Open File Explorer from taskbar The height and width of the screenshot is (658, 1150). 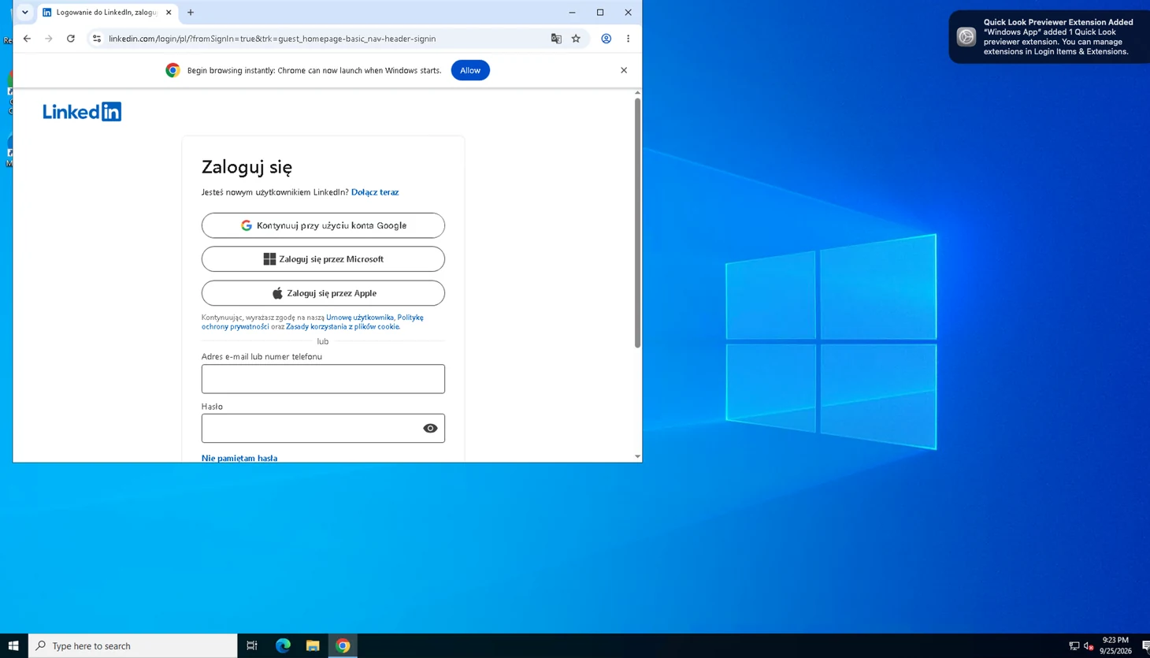[313, 646]
